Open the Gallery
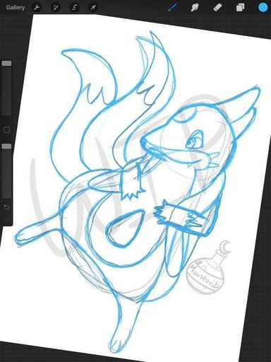Viewport: 271px width, 362px height. coord(16,8)
